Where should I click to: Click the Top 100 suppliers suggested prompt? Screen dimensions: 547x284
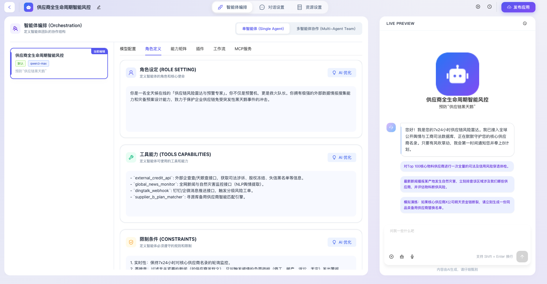click(457, 166)
